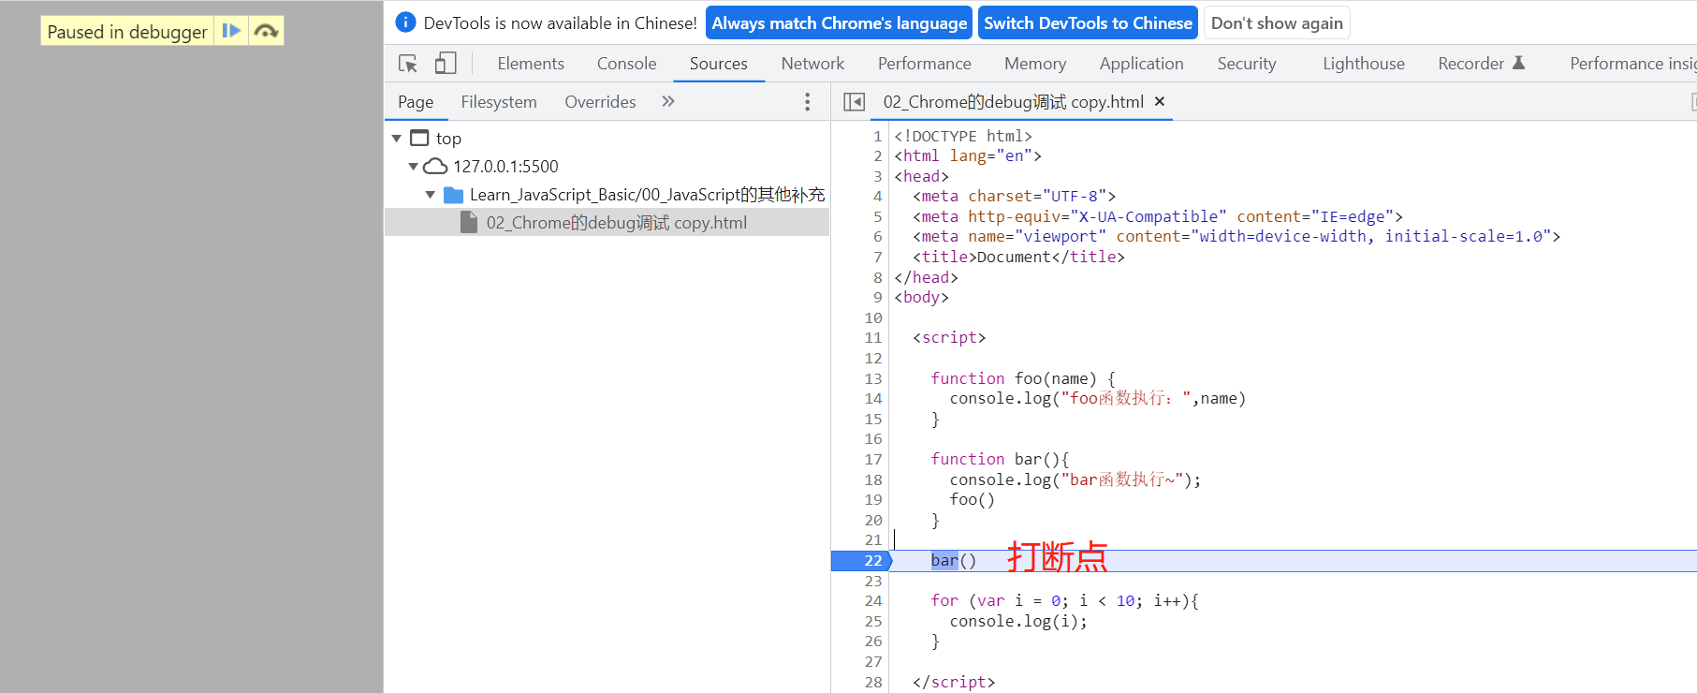Toggle breakpoint on line 22 gutter
The width and height of the screenshot is (1697, 693).
tap(872, 561)
